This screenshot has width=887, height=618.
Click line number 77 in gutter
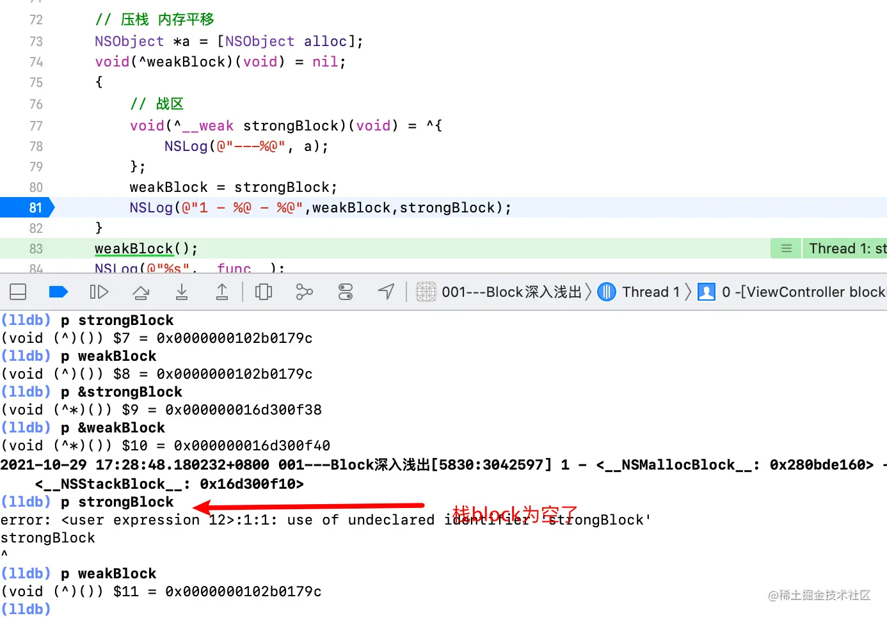pos(36,126)
